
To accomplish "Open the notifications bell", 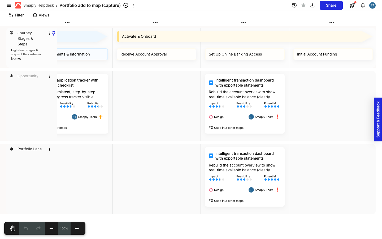I will [363, 5].
